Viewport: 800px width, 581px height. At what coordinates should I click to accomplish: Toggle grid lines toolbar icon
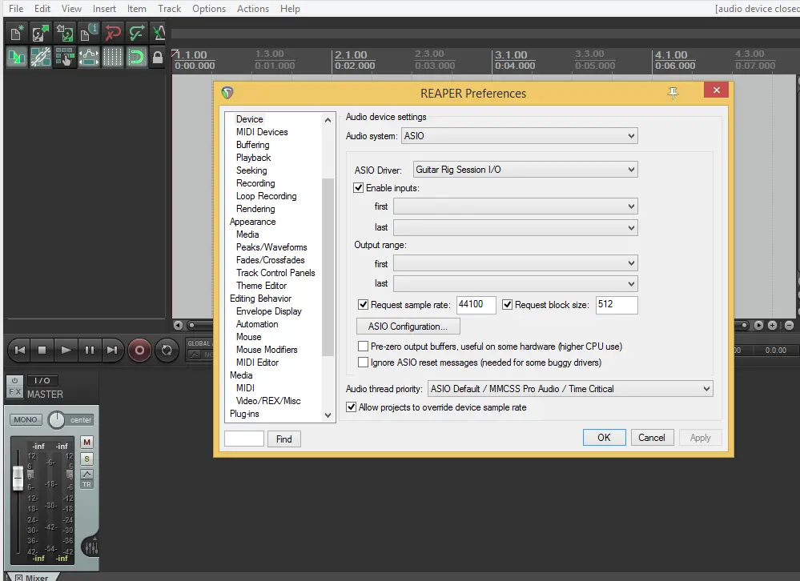(112, 57)
